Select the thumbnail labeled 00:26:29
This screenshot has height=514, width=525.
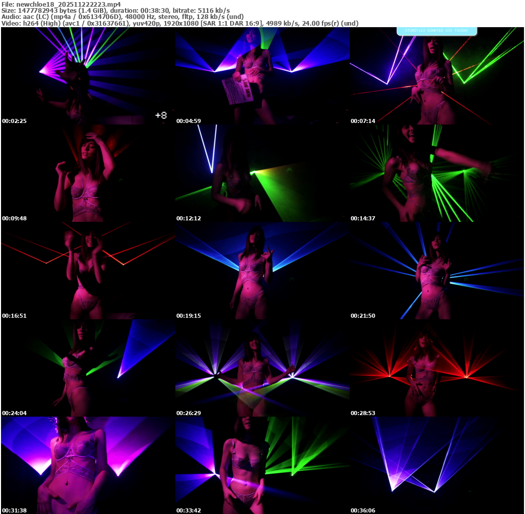click(x=262, y=368)
